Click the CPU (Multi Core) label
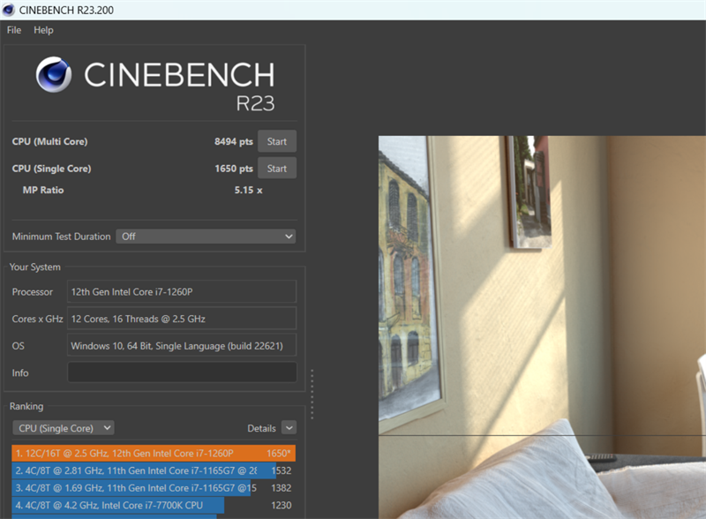The width and height of the screenshot is (706, 519). coord(50,141)
